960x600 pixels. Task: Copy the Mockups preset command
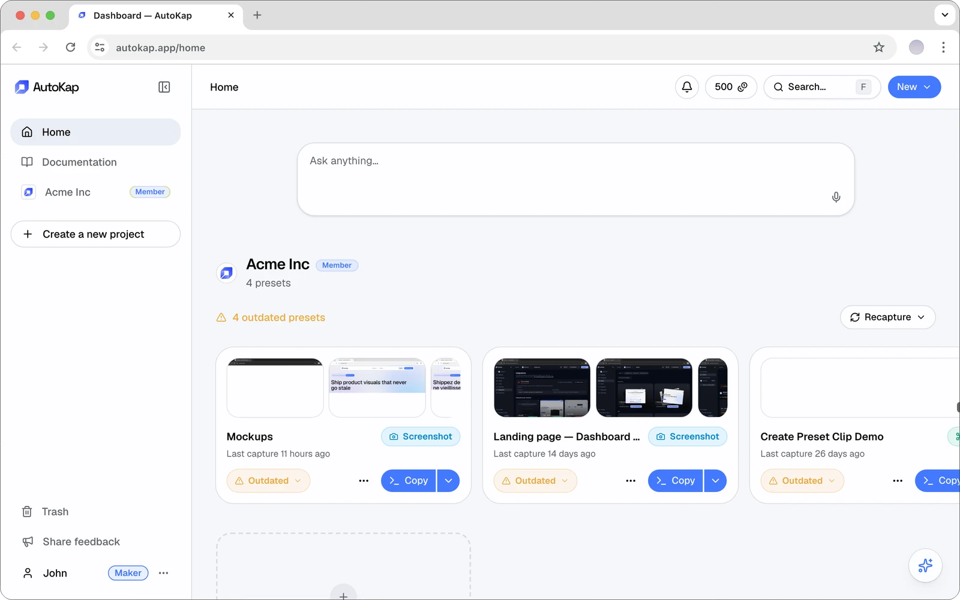408,481
